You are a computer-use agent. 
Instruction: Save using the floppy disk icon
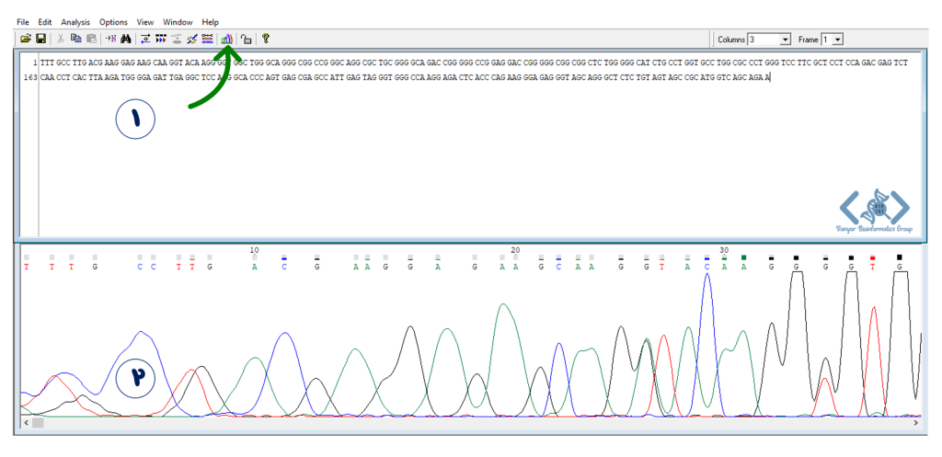[x=40, y=39]
